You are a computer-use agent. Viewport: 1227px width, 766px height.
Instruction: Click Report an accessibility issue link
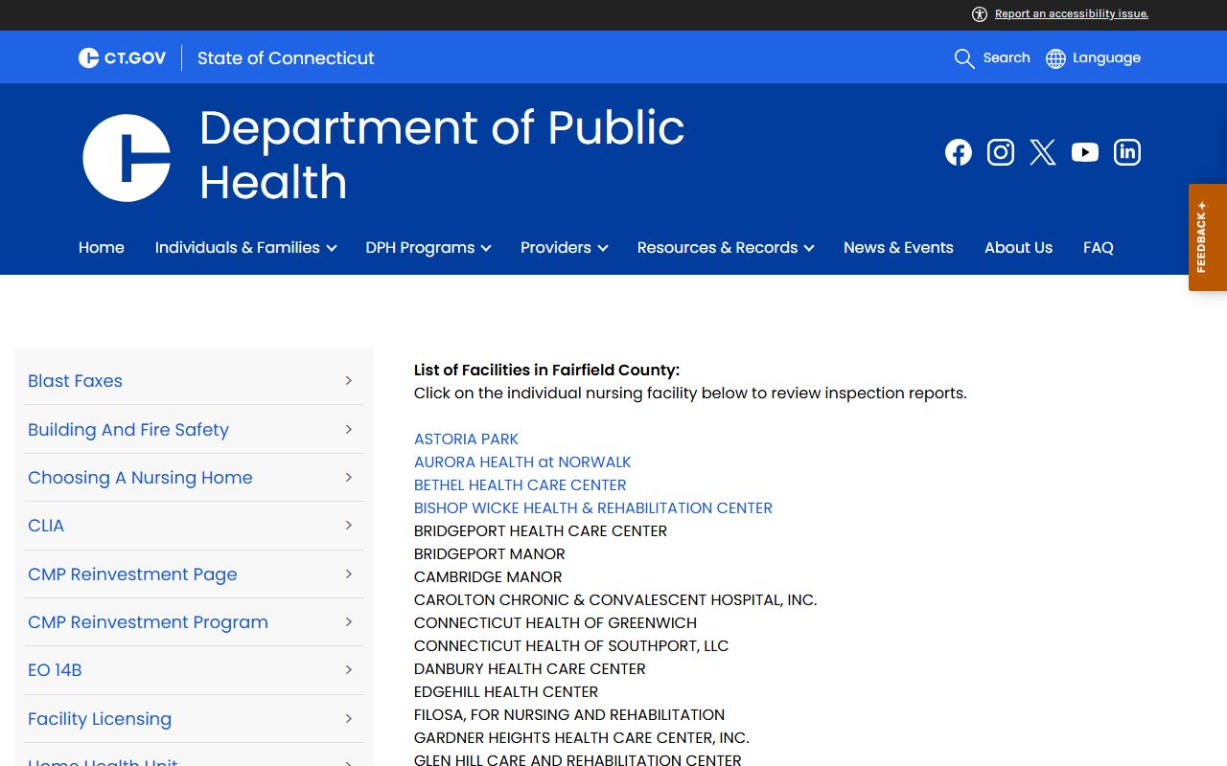1071,14
